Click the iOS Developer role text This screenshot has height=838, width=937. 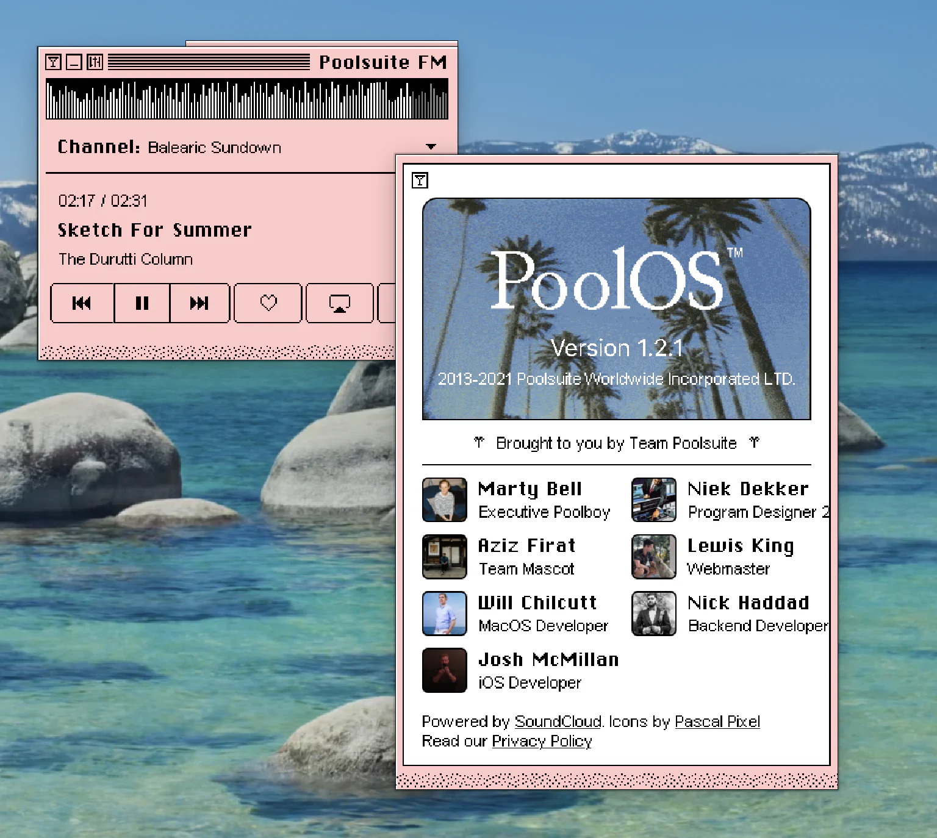pyautogui.click(x=530, y=682)
